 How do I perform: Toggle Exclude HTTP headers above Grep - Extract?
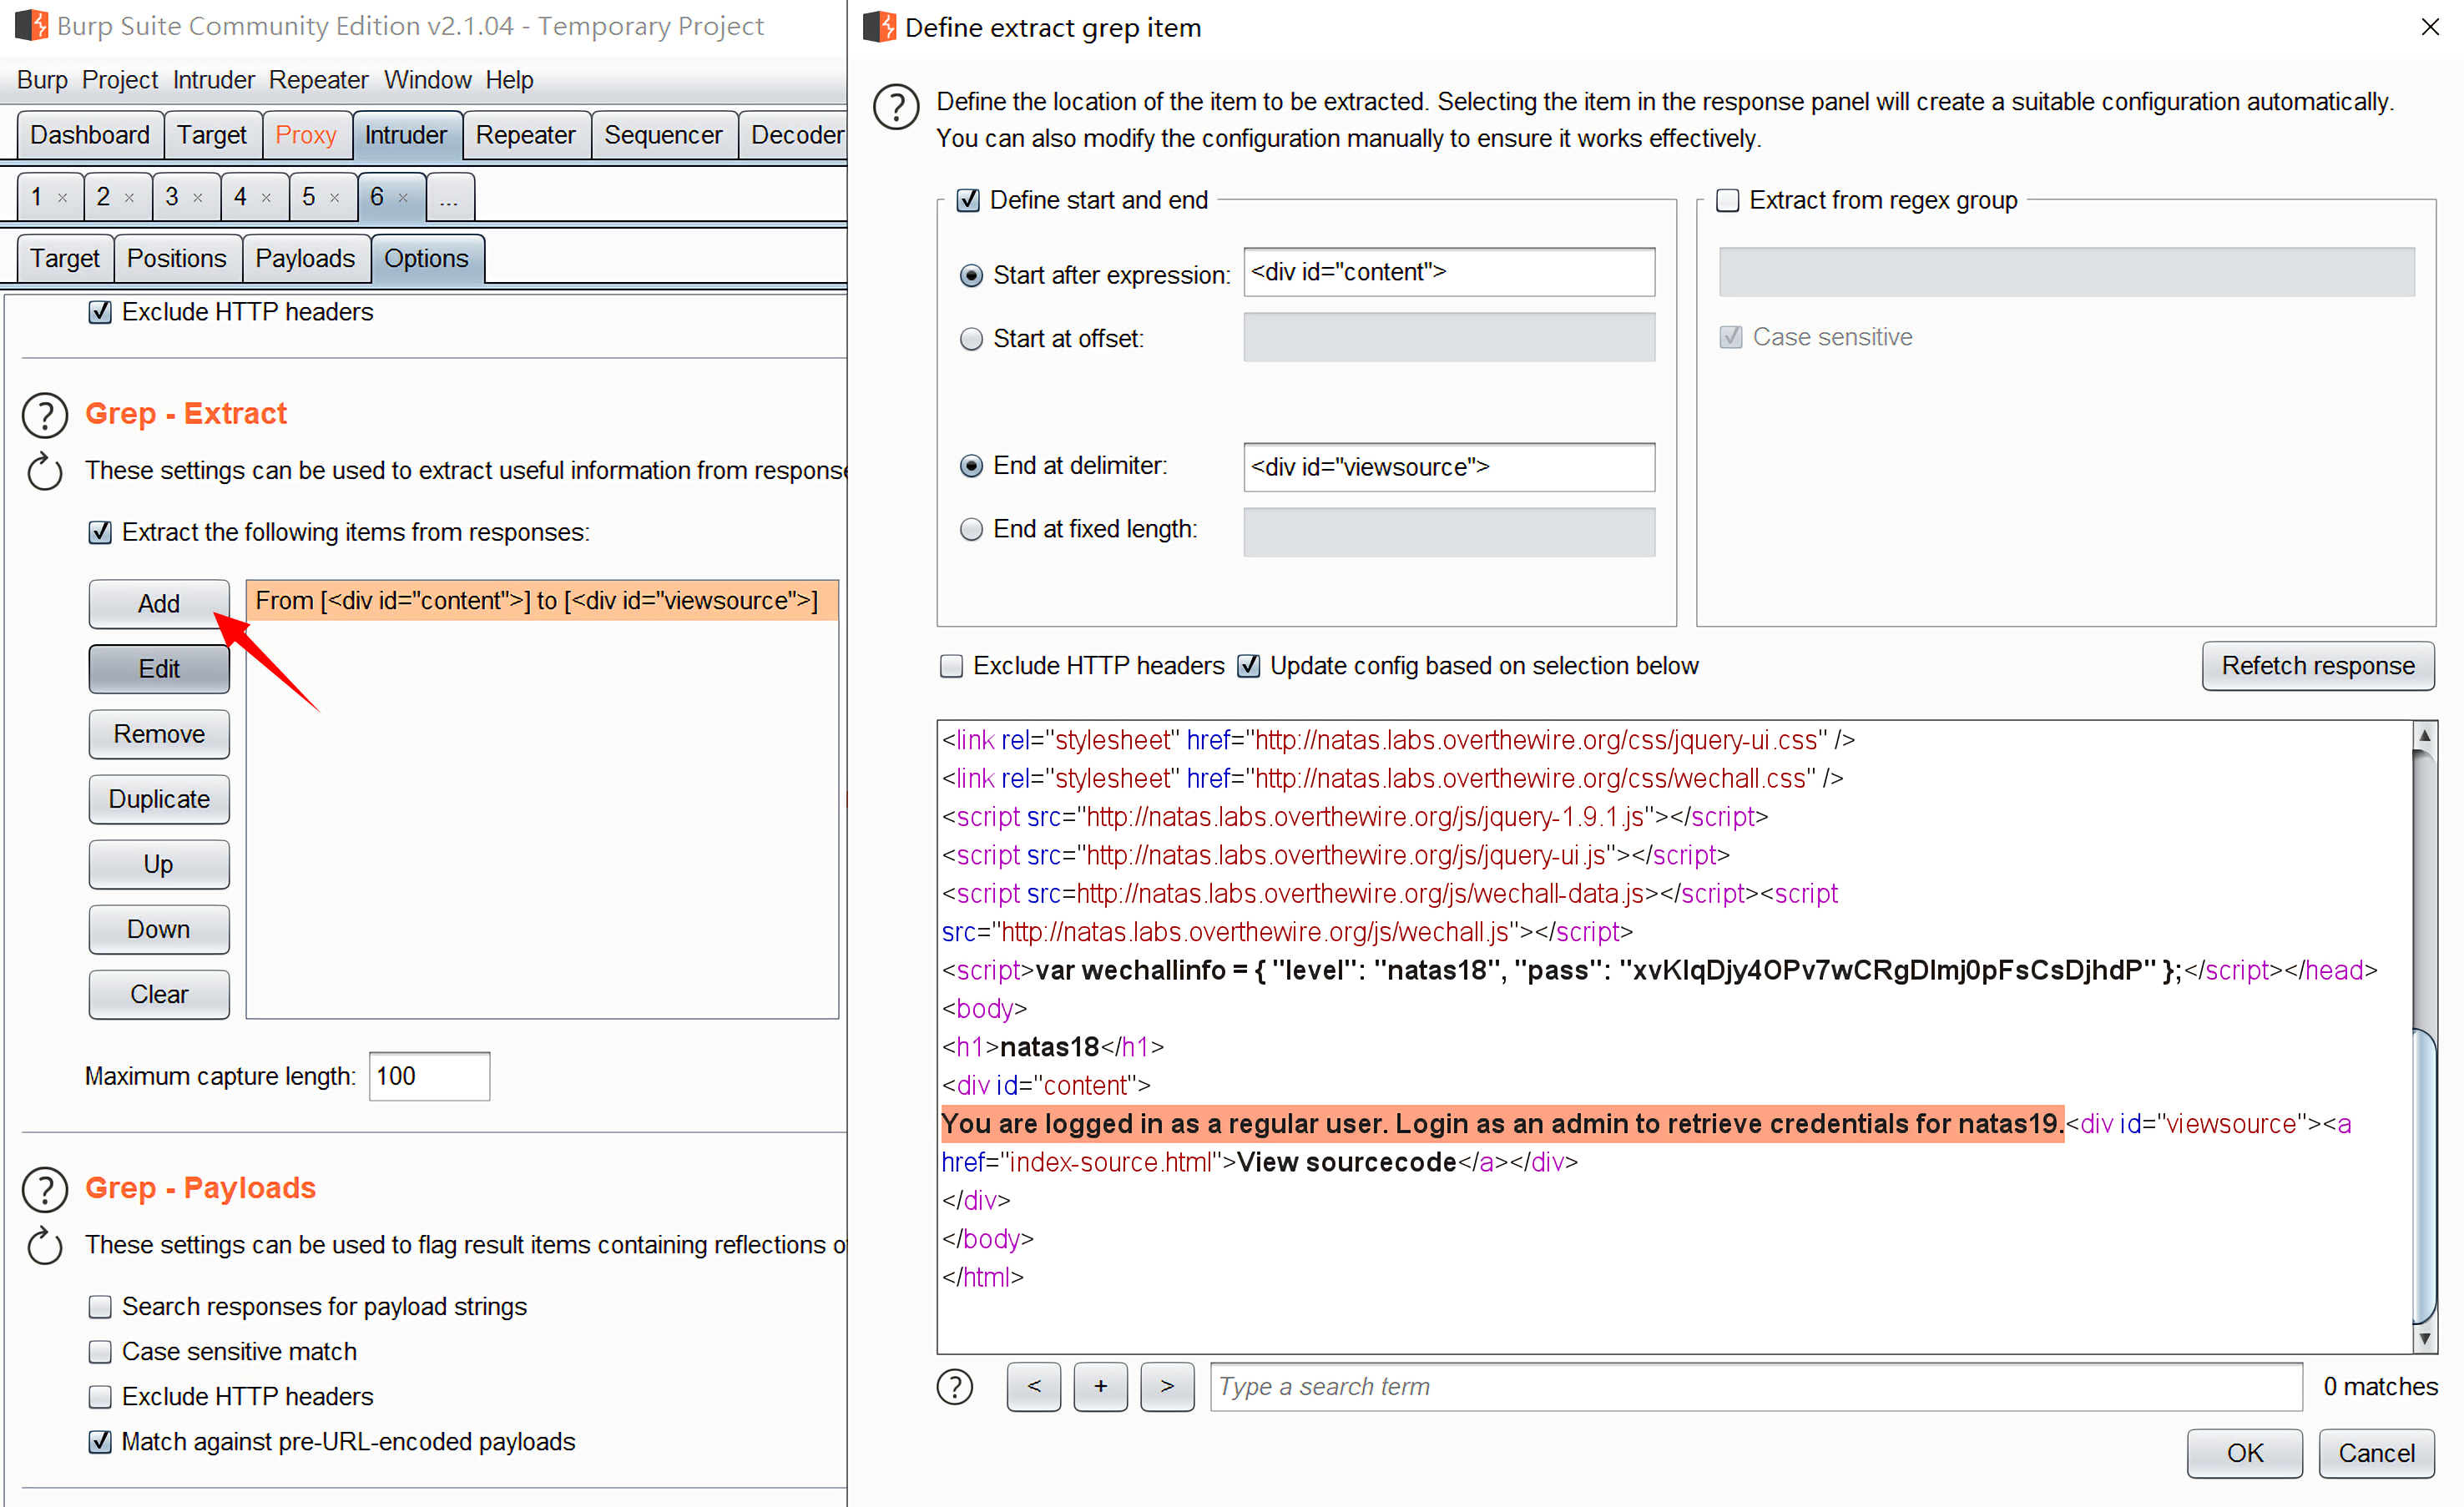[x=100, y=312]
